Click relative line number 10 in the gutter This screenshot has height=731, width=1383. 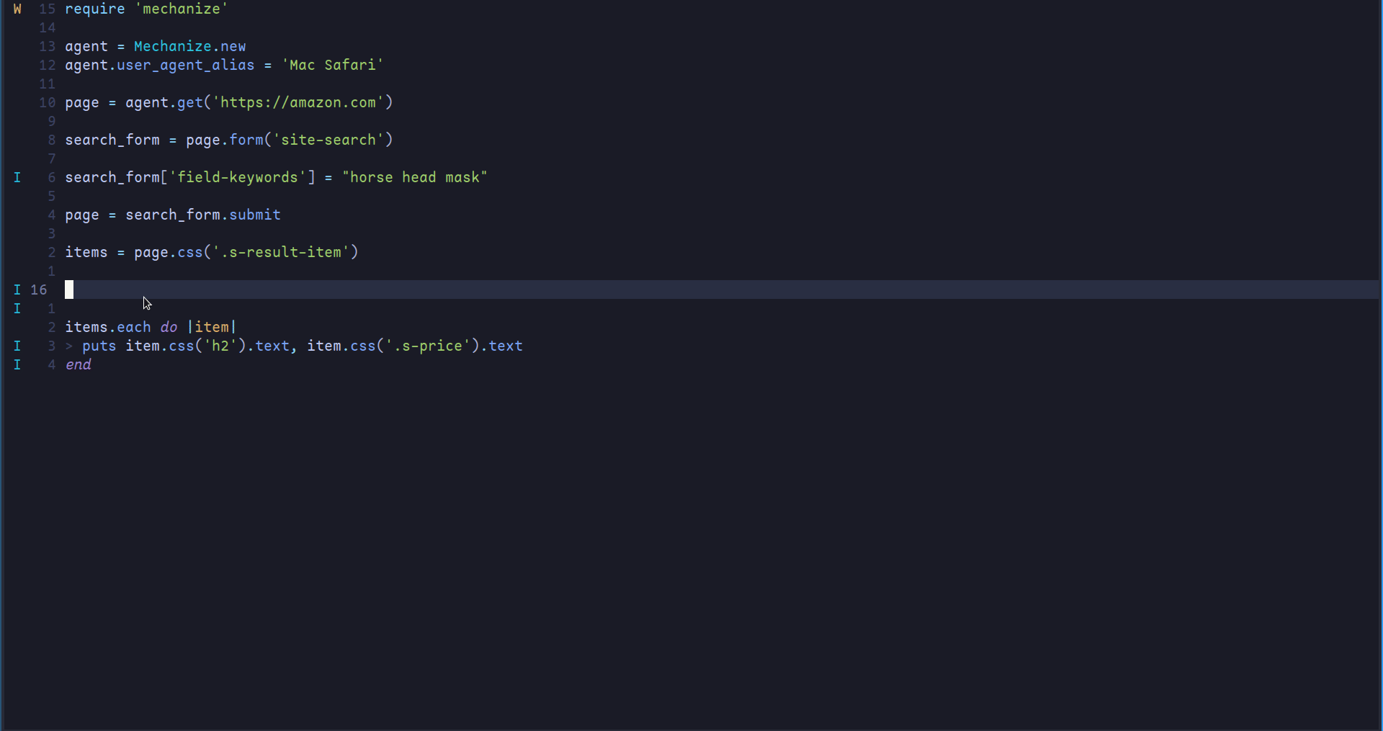point(48,102)
